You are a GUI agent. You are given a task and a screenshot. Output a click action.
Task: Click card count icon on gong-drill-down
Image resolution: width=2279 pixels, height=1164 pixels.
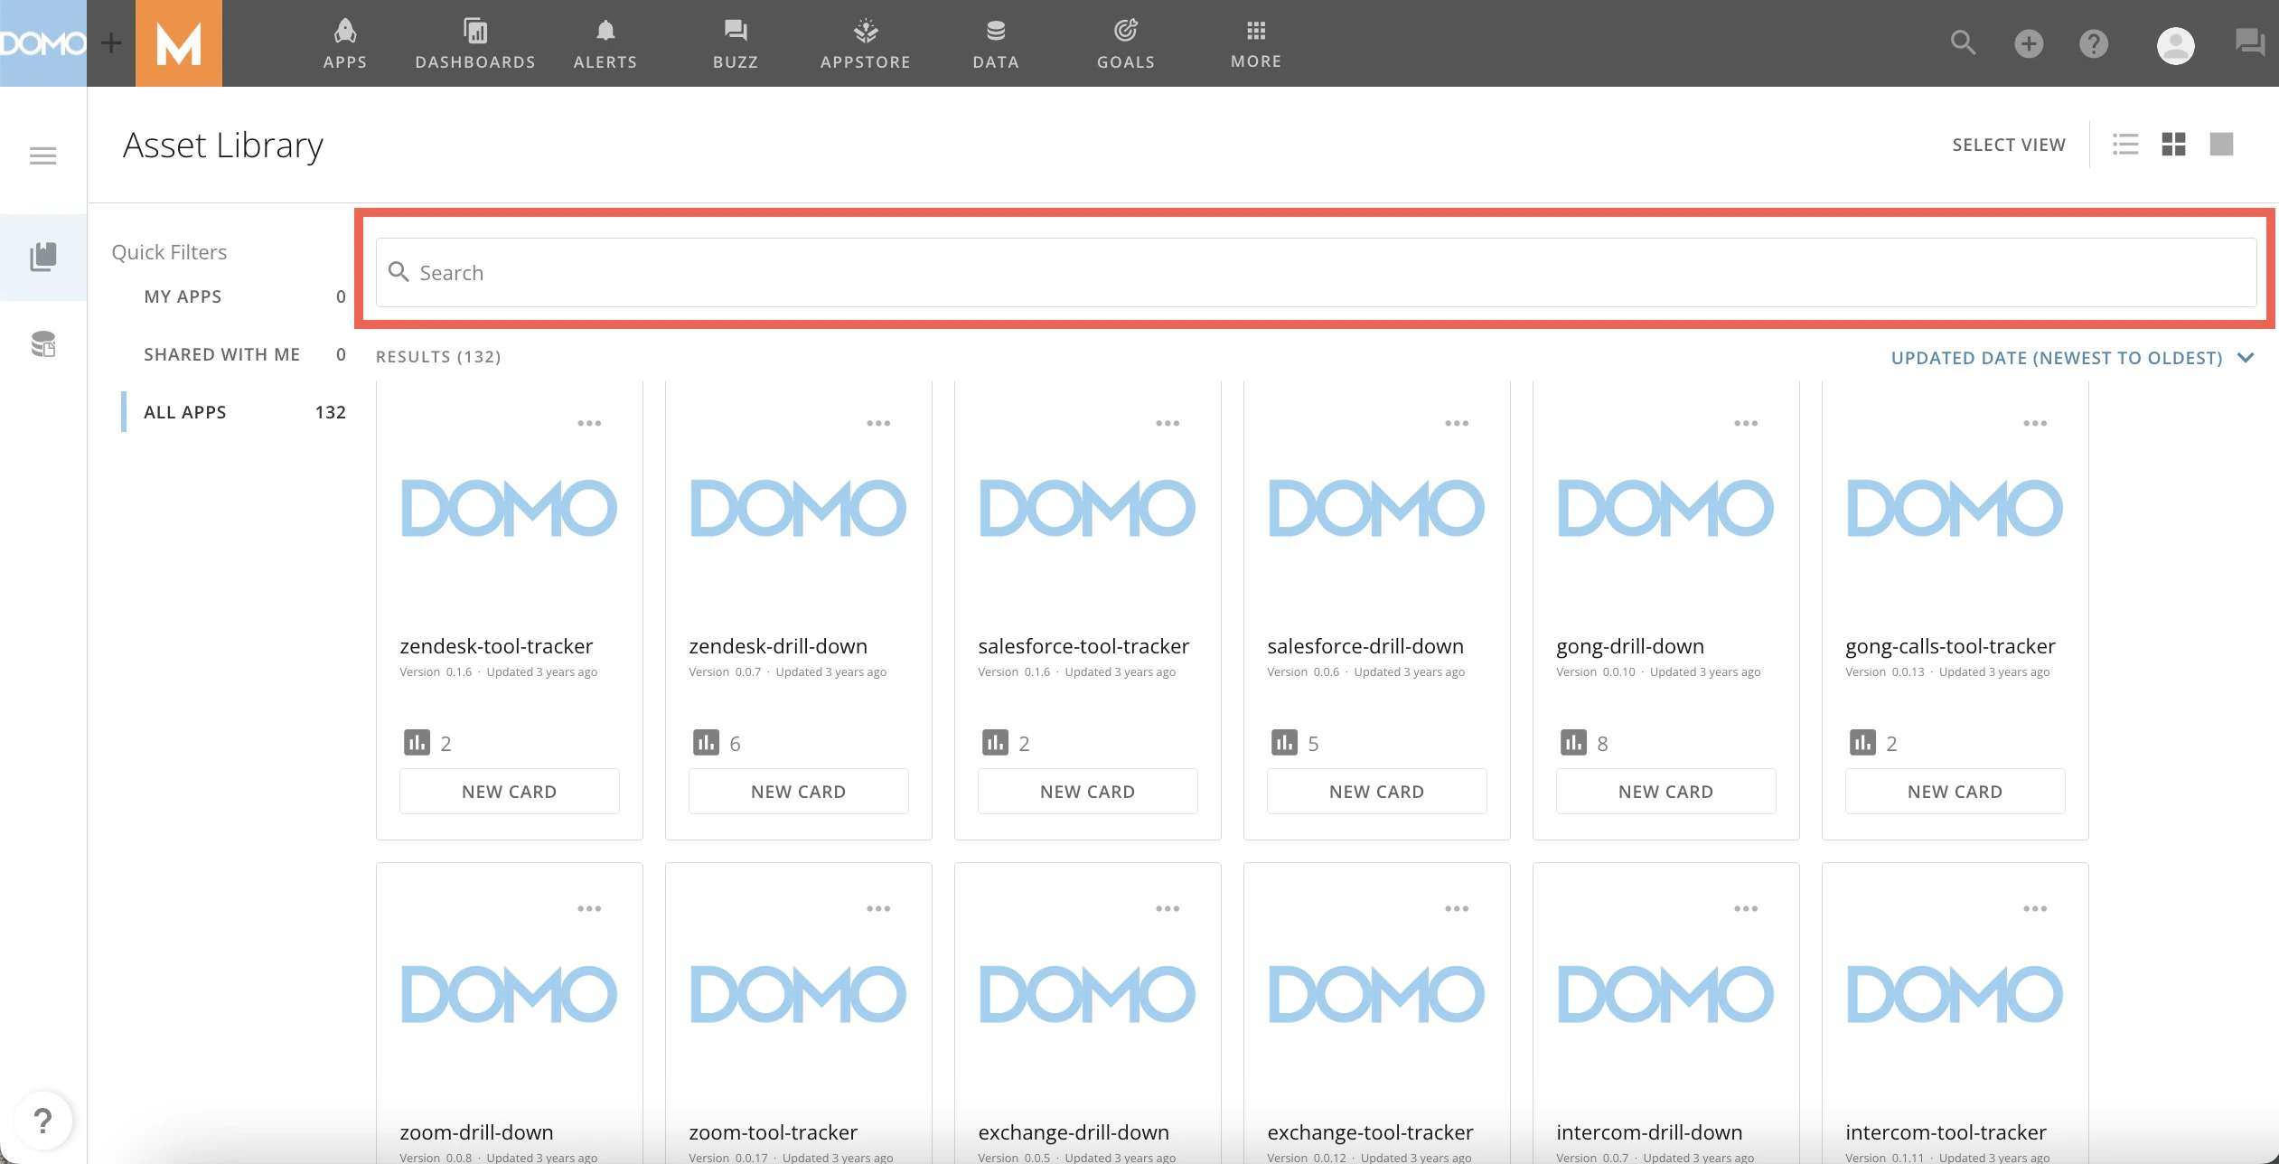(x=1573, y=743)
